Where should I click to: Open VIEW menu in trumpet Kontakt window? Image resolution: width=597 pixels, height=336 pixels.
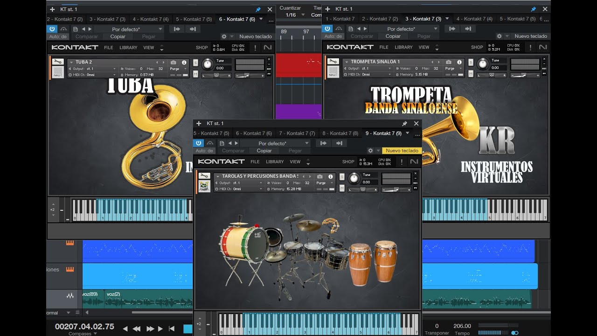pos(424,48)
